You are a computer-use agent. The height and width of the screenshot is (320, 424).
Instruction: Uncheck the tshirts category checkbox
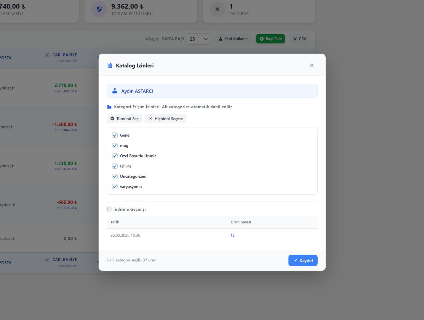(115, 166)
